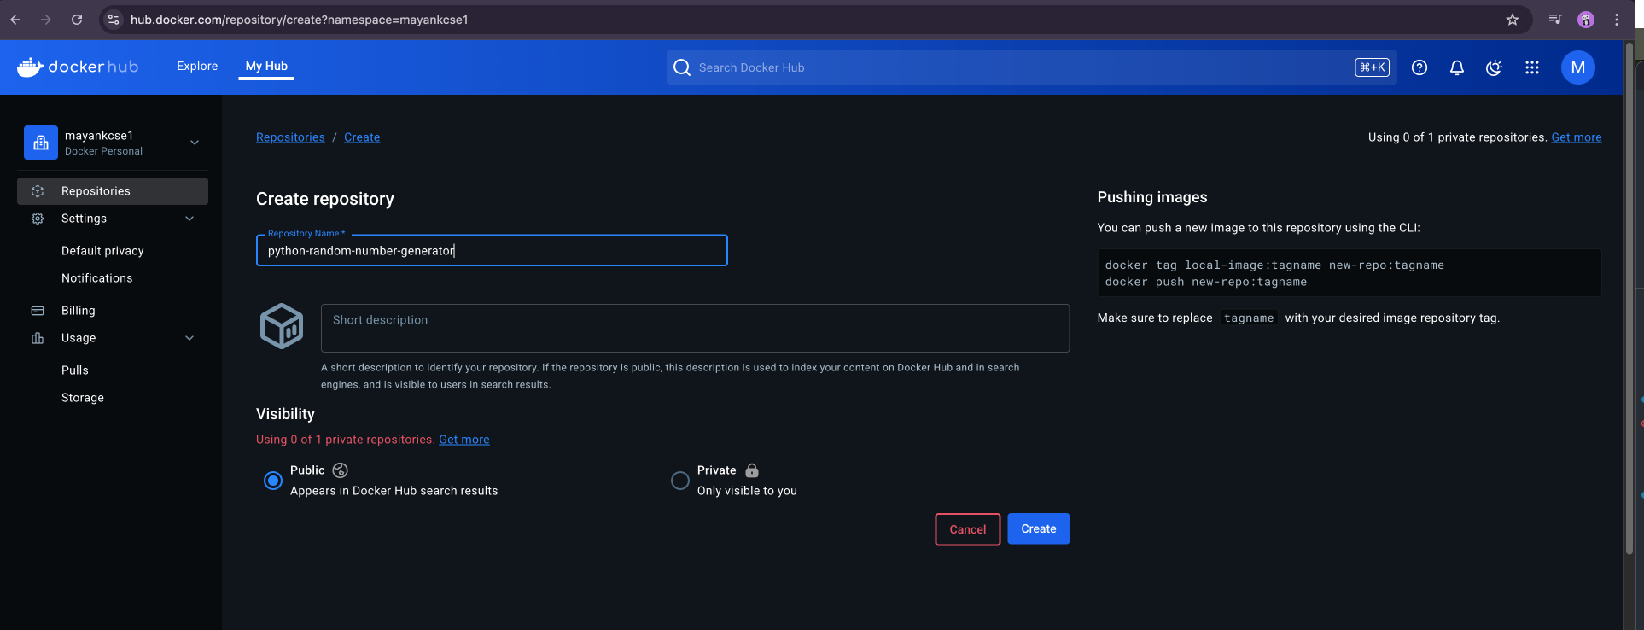This screenshot has height=630, width=1644.
Task: Click the page vertical scrollbar
Action: 1629,299
